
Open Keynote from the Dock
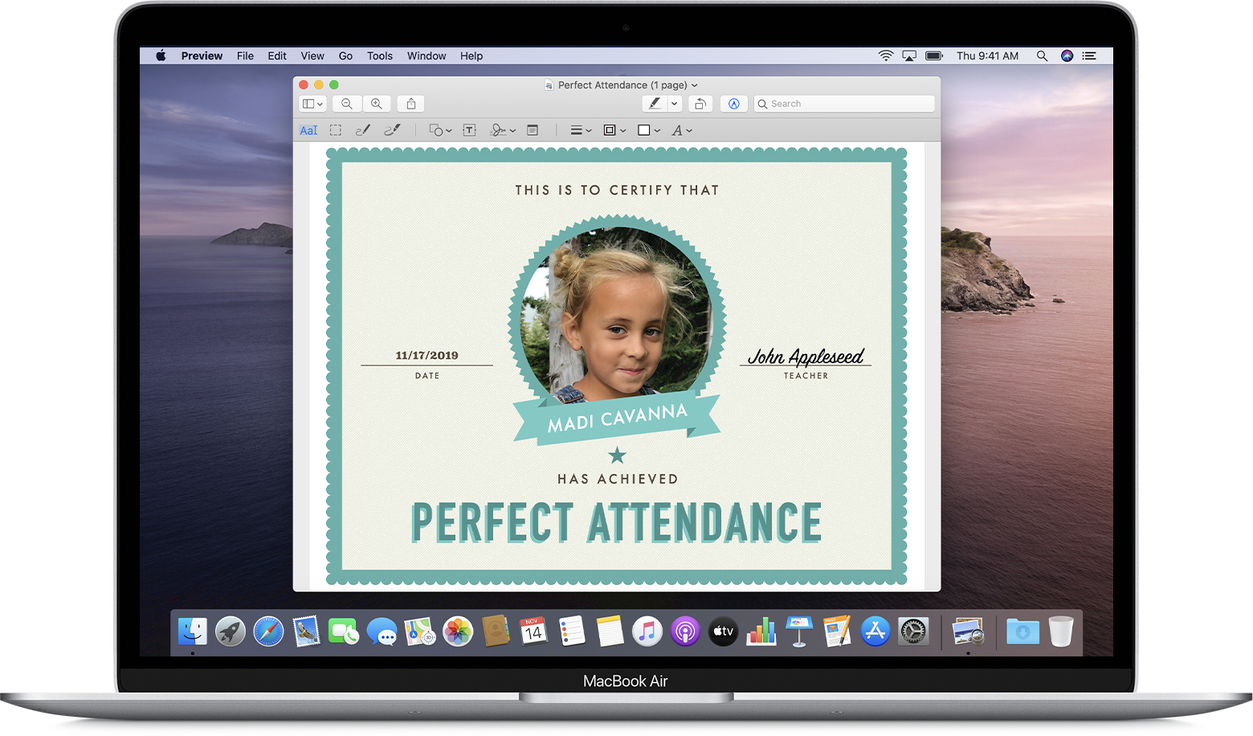[799, 632]
